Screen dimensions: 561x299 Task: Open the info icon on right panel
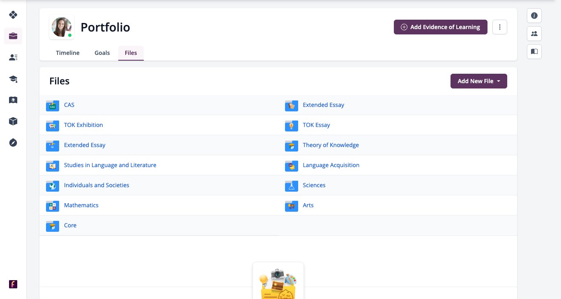click(534, 16)
